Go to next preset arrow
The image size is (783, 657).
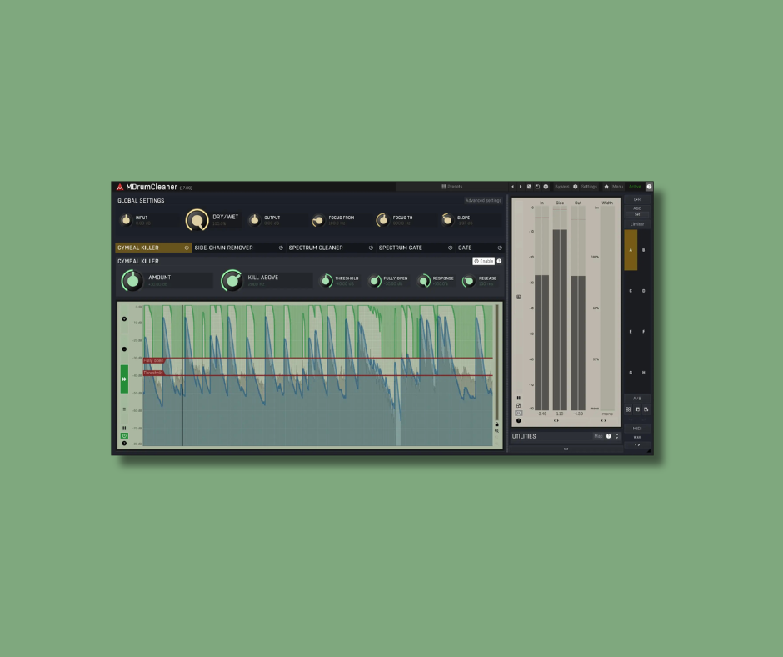[x=521, y=187]
